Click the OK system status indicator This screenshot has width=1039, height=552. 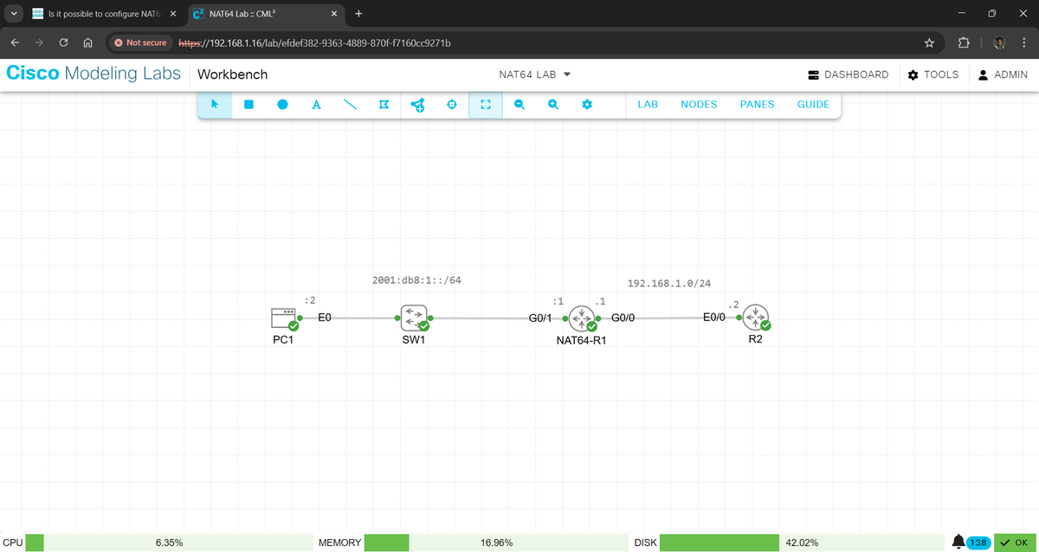pyautogui.click(x=1016, y=542)
